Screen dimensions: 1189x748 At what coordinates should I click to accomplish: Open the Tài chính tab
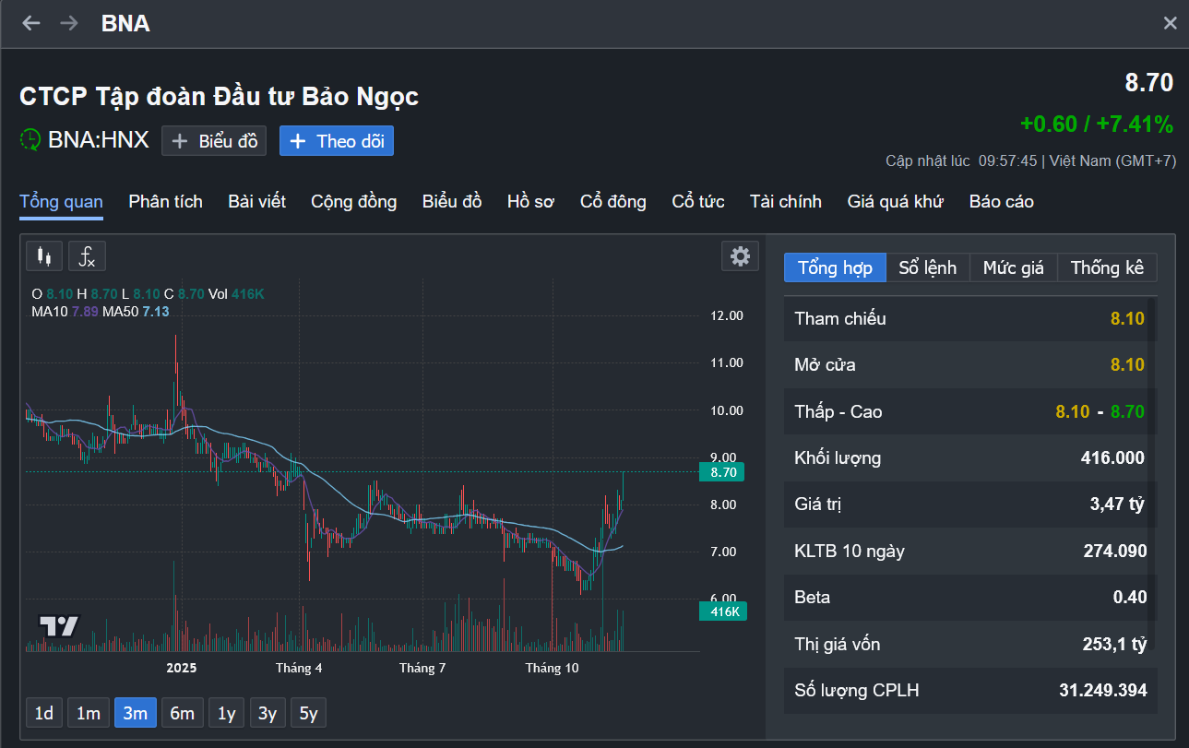786,202
